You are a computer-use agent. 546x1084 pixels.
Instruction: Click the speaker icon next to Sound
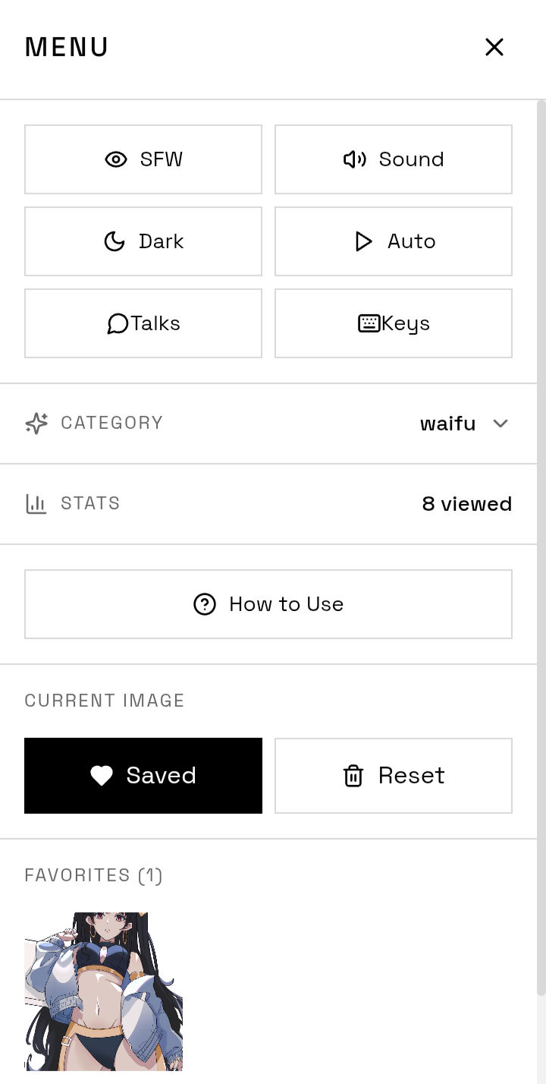click(x=353, y=159)
